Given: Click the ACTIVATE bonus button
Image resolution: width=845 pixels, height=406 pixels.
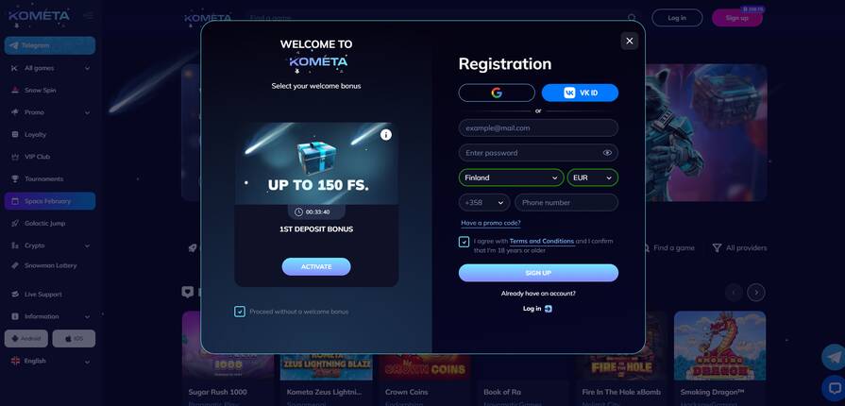Looking at the screenshot, I should pyautogui.click(x=316, y=267).
